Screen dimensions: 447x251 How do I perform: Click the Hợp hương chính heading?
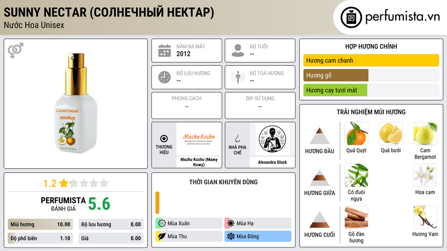click(x=371, y=46)
